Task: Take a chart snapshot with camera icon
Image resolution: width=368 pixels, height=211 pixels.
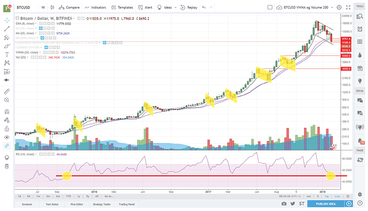Action: (284, 204)
